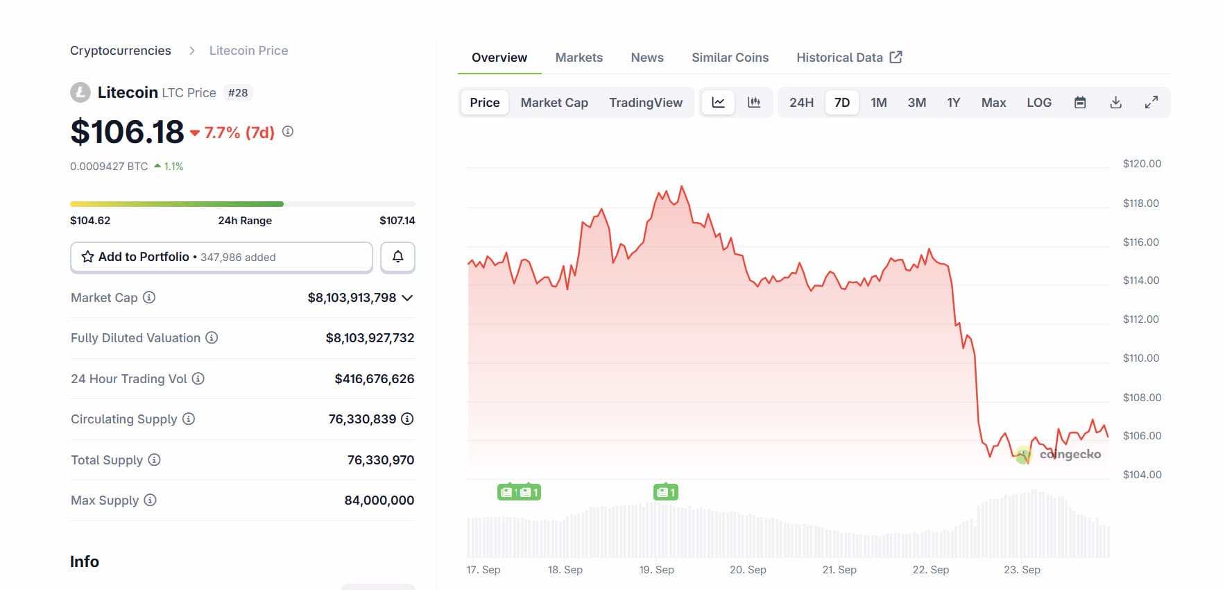1225x590 pixels.
Task: Open the Markets tab
Action: click(579, 58)
